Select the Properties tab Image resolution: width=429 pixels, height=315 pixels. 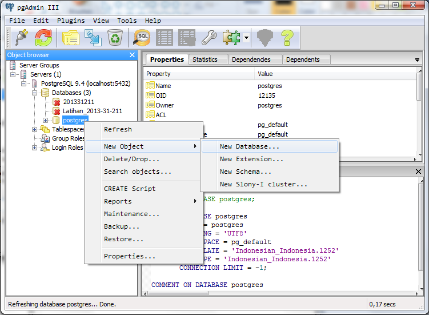167,59
